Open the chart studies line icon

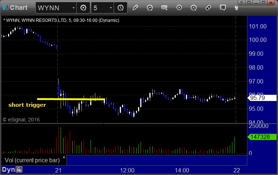coord(150,8)
